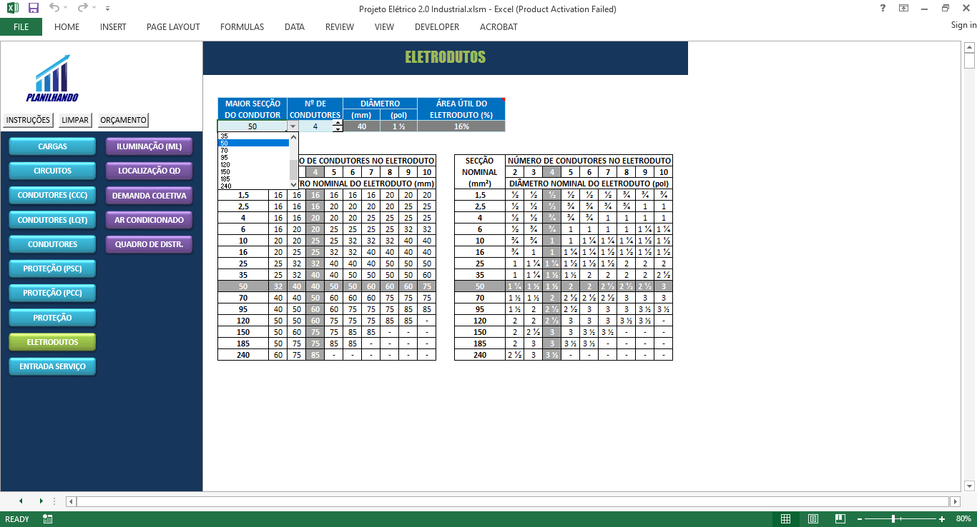This screenshot has height=527, width=977.
Task: Open the LOCALIZAÇÃO QD button
Action: point(149,171)
